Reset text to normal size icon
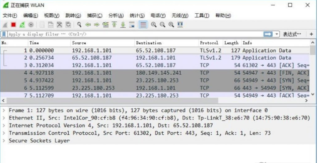318x163 pixels. [171, 25]
